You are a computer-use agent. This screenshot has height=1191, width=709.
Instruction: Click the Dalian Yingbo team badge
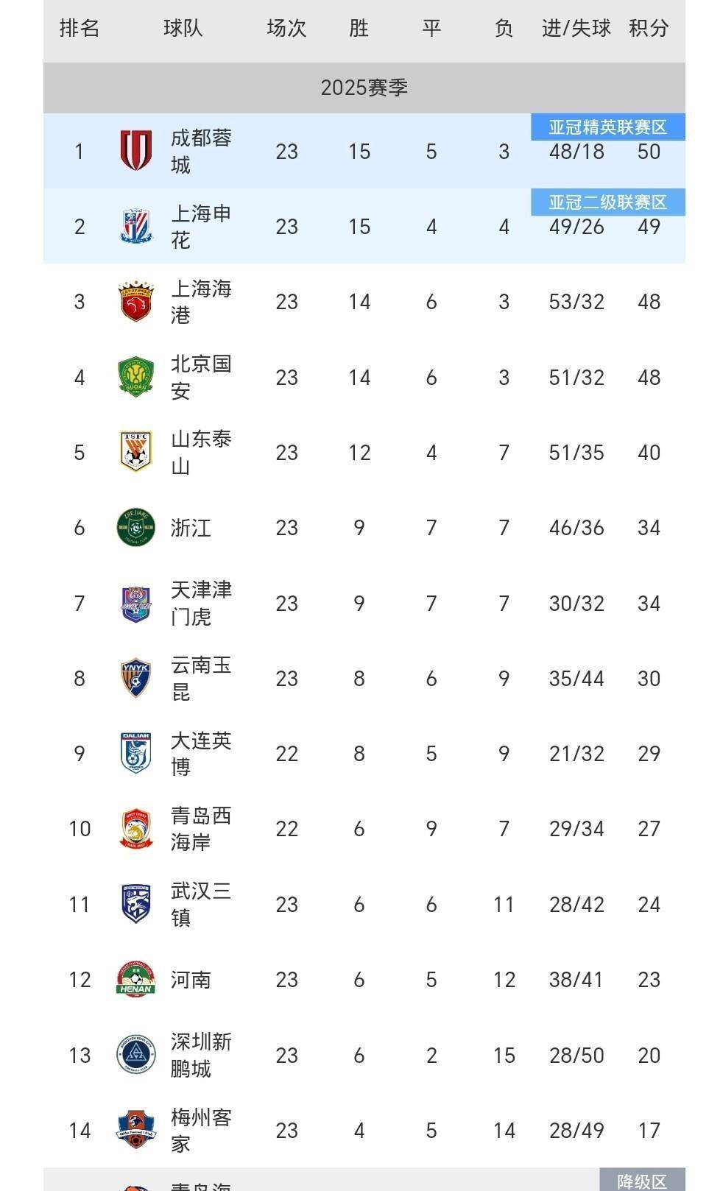coord(136,753)
